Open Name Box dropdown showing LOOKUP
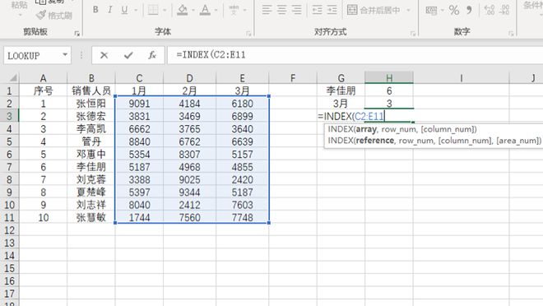 65,54
